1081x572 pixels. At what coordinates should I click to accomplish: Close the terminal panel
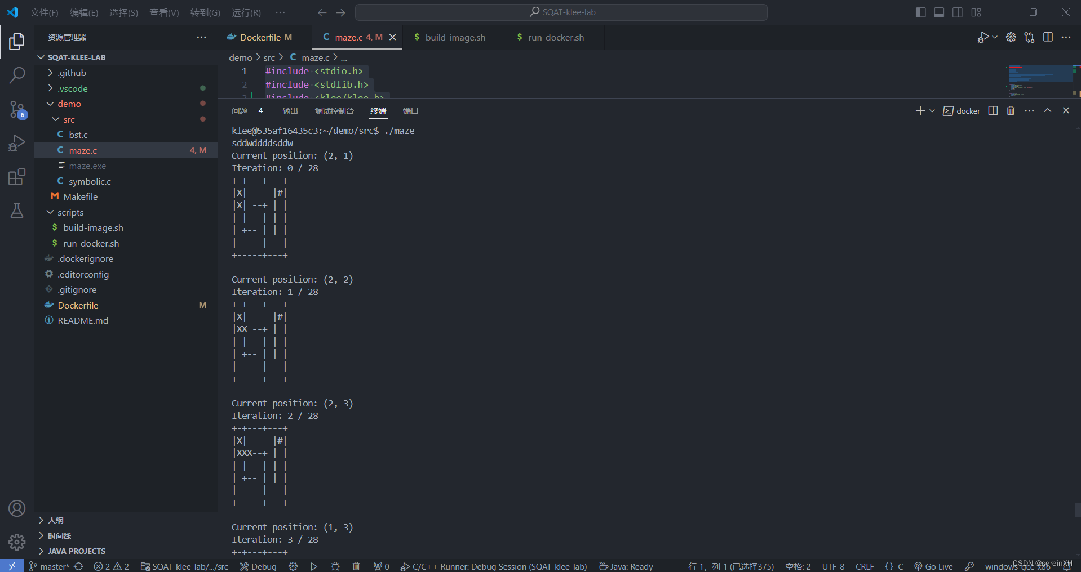click(x=1066, y=111)
